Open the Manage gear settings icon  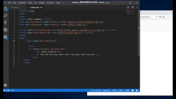click(x=5, y=85)
